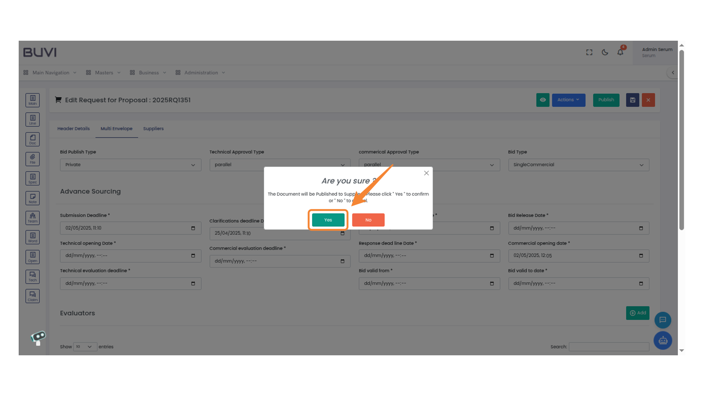Open the Bid Type dropdown
The image size is (704, 396).
[x=578, y=165]
